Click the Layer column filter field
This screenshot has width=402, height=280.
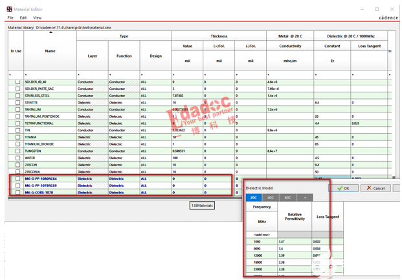click(x=93, y=75)
